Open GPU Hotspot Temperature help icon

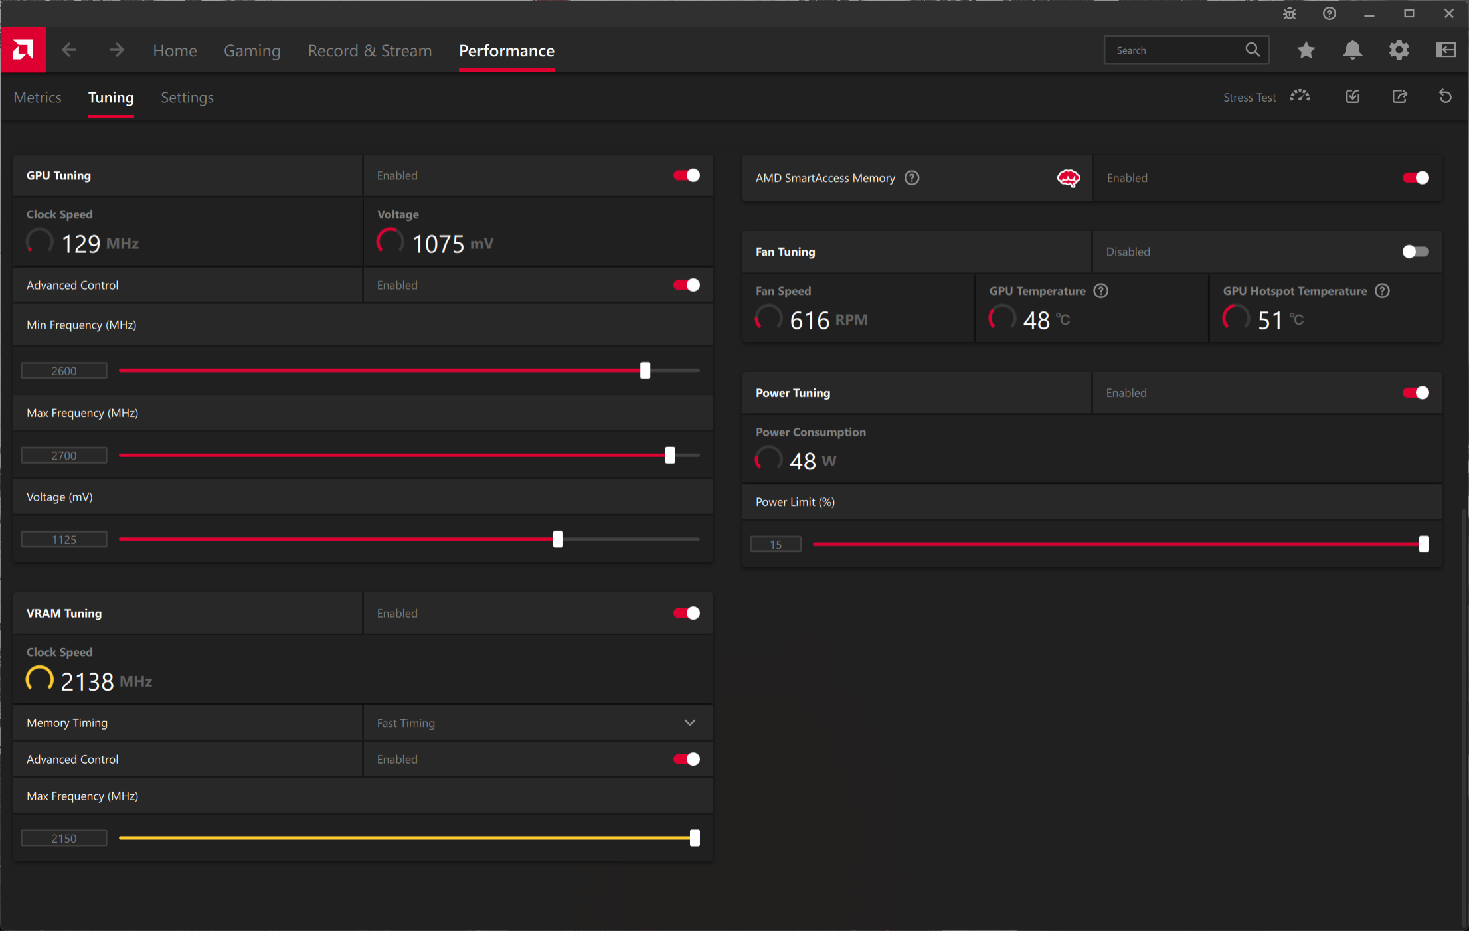click(x=1382, y=291)
